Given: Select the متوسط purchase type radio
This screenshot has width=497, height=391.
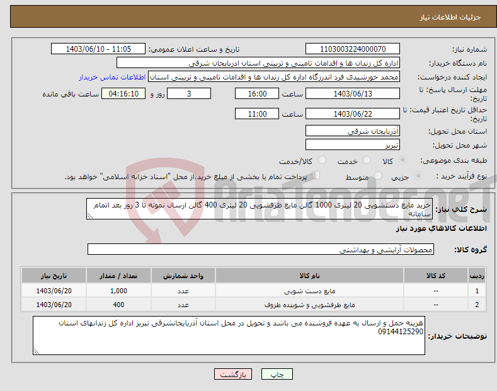Looking at the screenshot, I should coord(378,176).
